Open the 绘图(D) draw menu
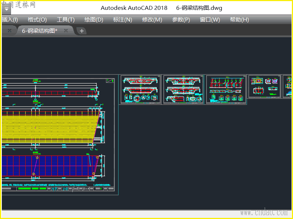Viewport: 293px width, 219px height. [94, 20]
